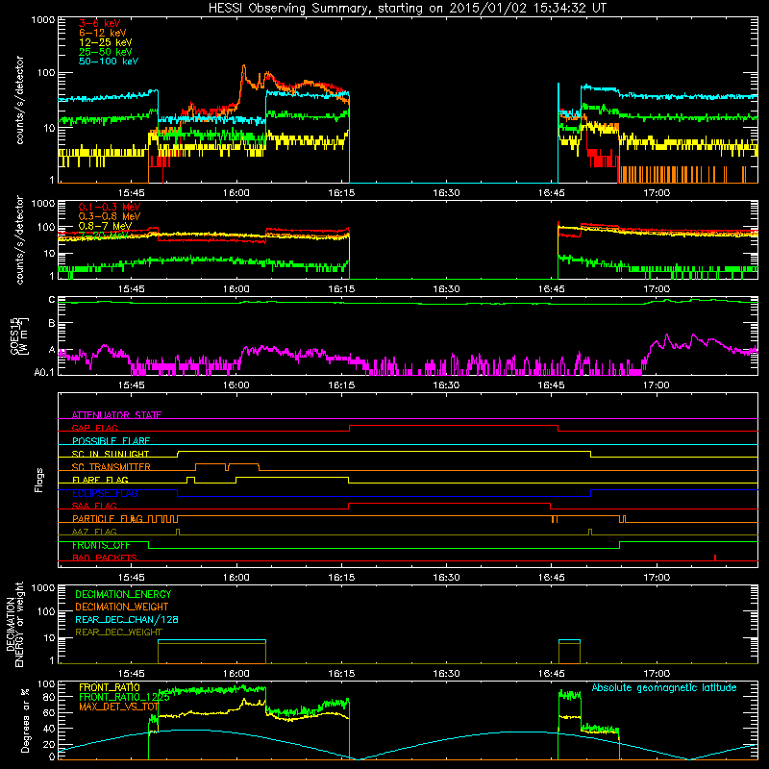
Task: Select the yellow 'FRONT_RATIO' legend label
Action: [110, 687]
